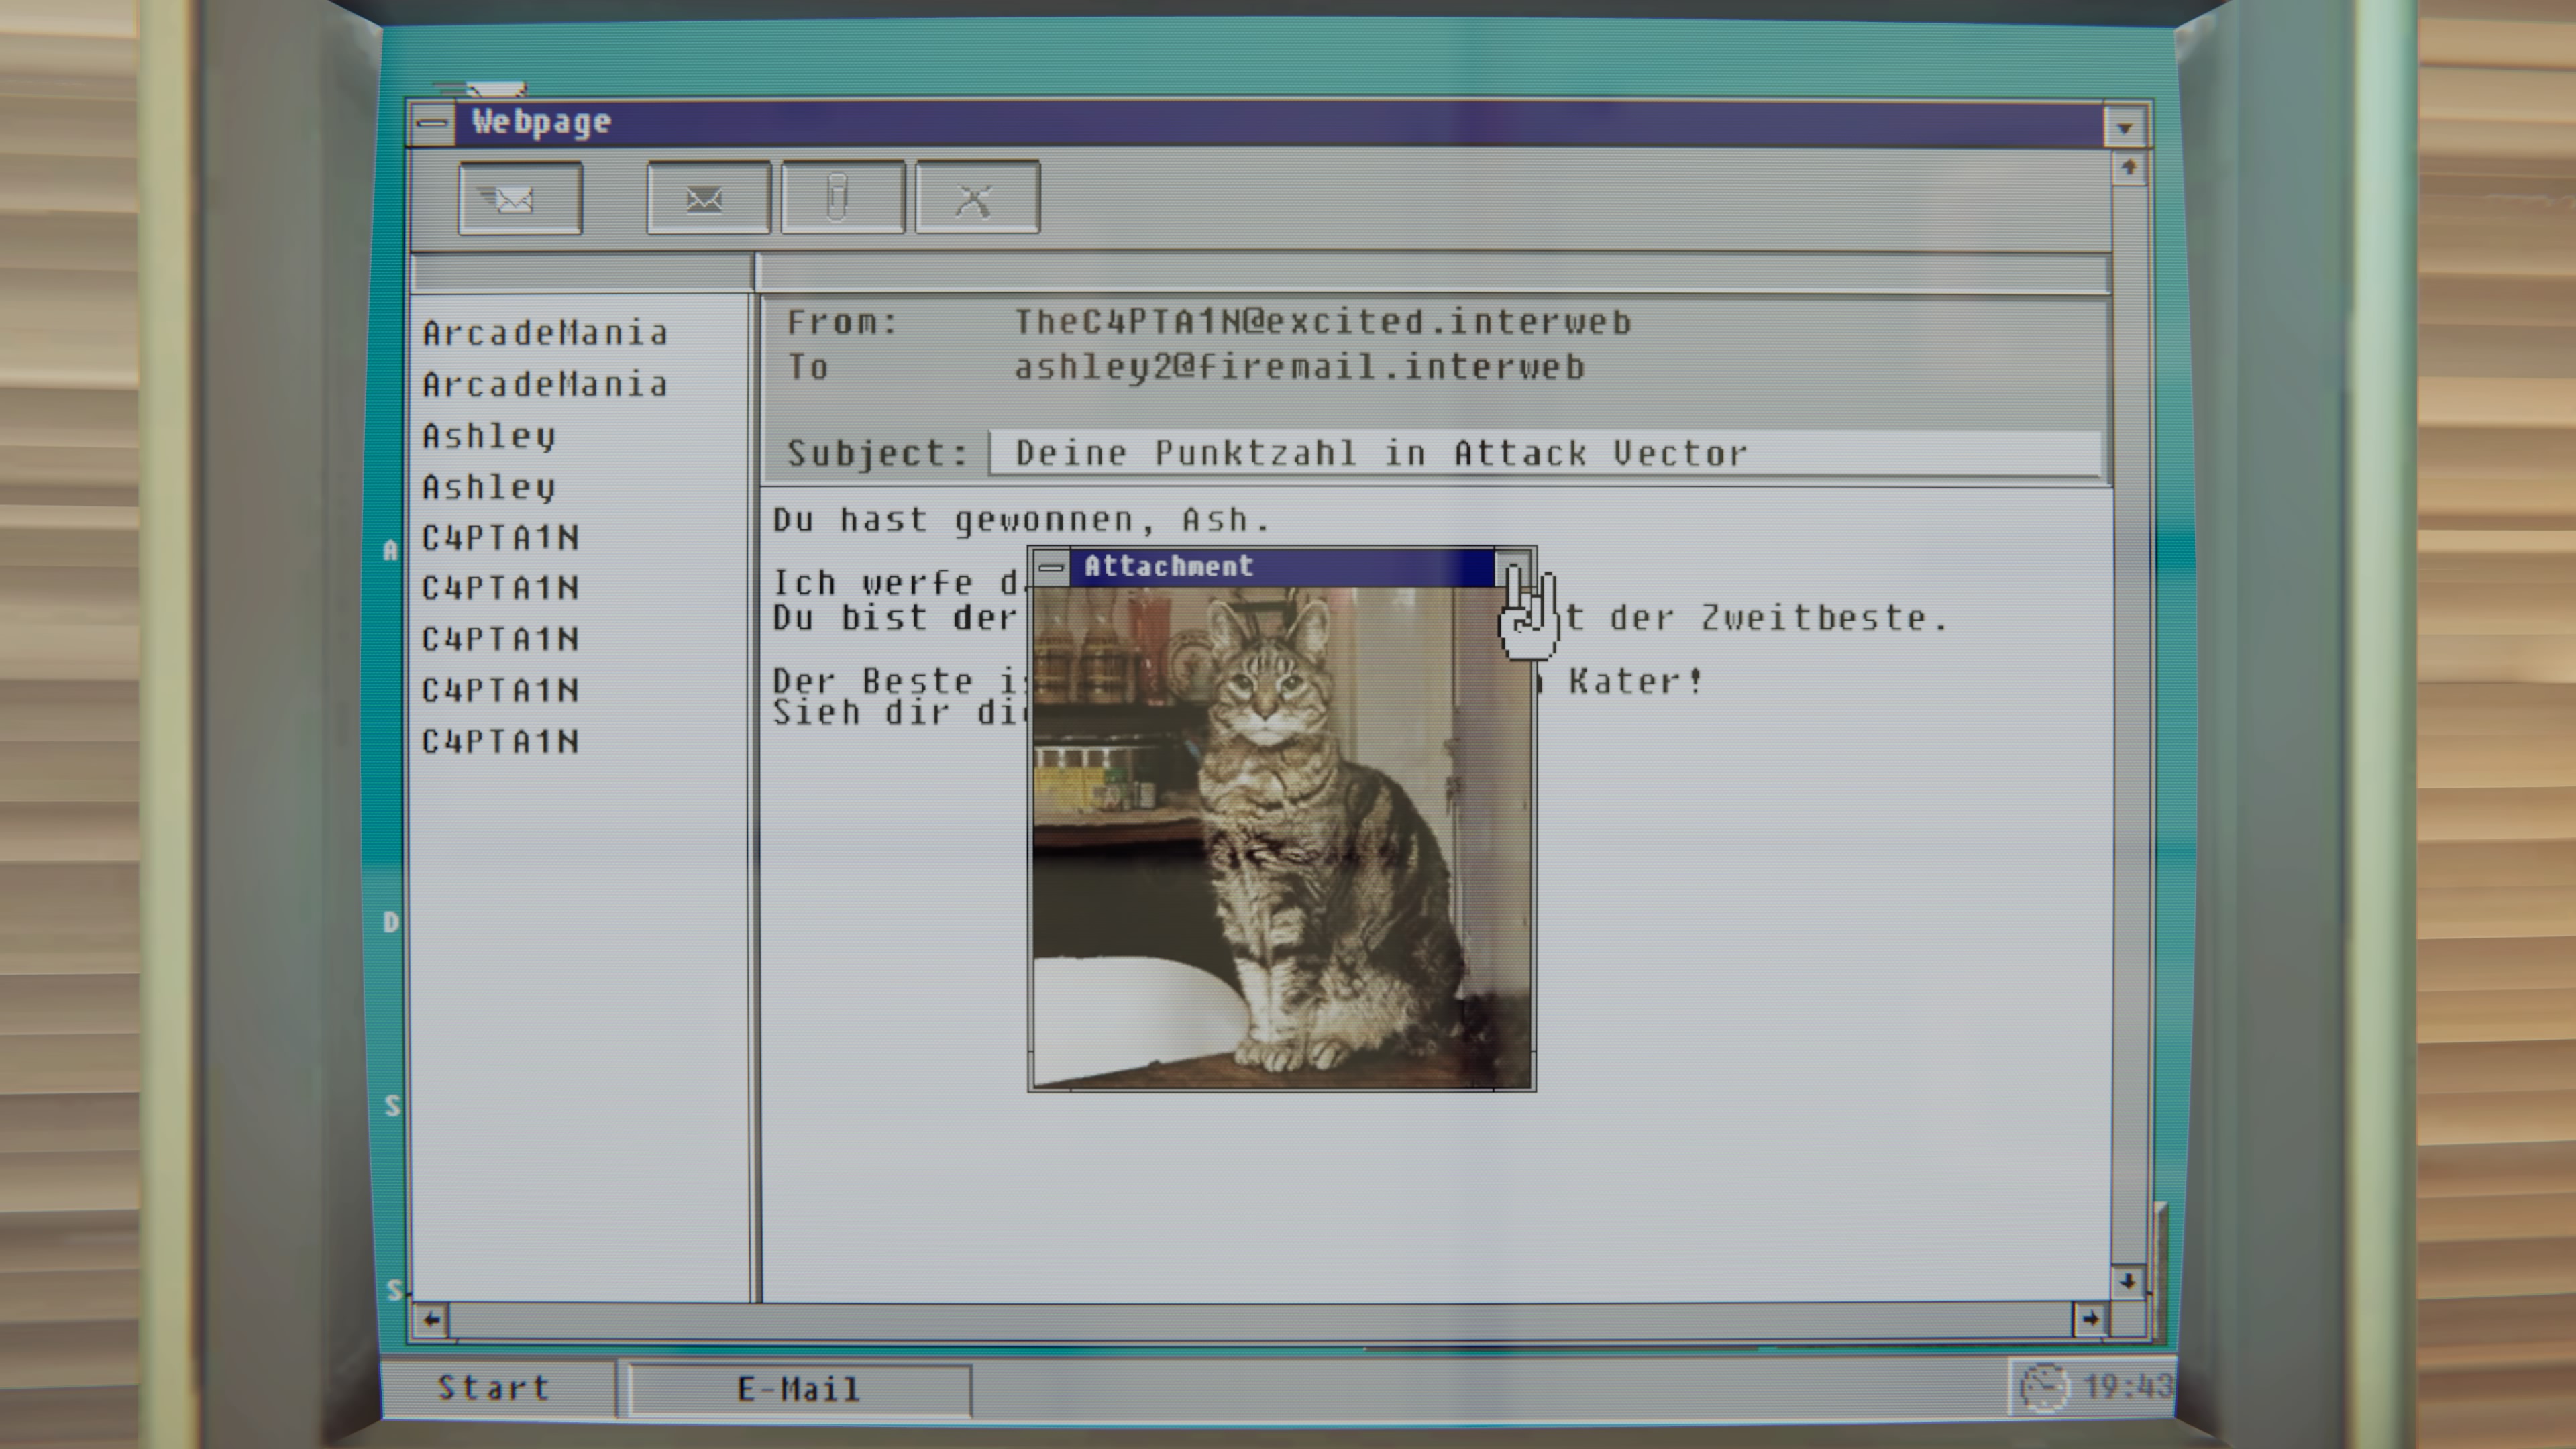Select the last C4PTA1N email

[x=500, y=741]
